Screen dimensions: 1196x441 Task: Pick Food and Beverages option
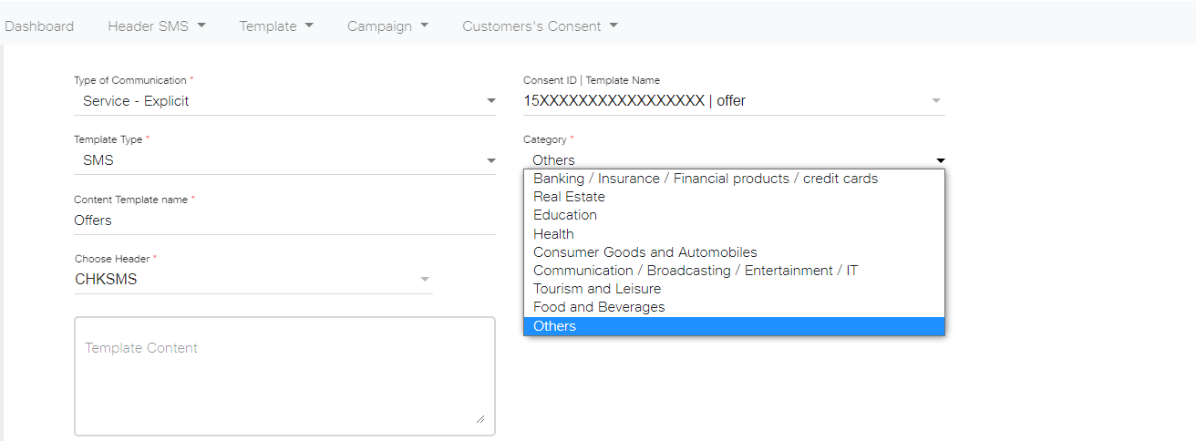tap(734, 307)
